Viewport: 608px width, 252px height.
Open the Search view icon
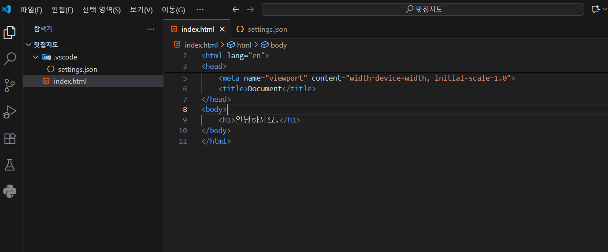(10, 59)
